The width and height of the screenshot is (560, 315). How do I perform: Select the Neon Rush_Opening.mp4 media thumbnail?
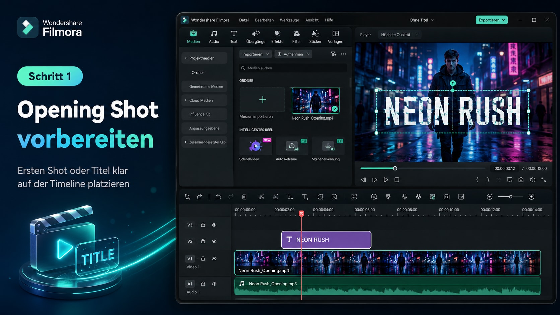[316, 100]
